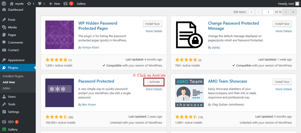Click the Appearance brush icon
The width and height of the screenshot is (301, 133).
coord(4,60)
